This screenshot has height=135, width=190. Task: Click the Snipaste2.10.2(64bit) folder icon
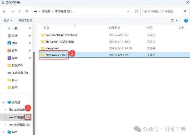pyautogui.click(x=42, y=42)
